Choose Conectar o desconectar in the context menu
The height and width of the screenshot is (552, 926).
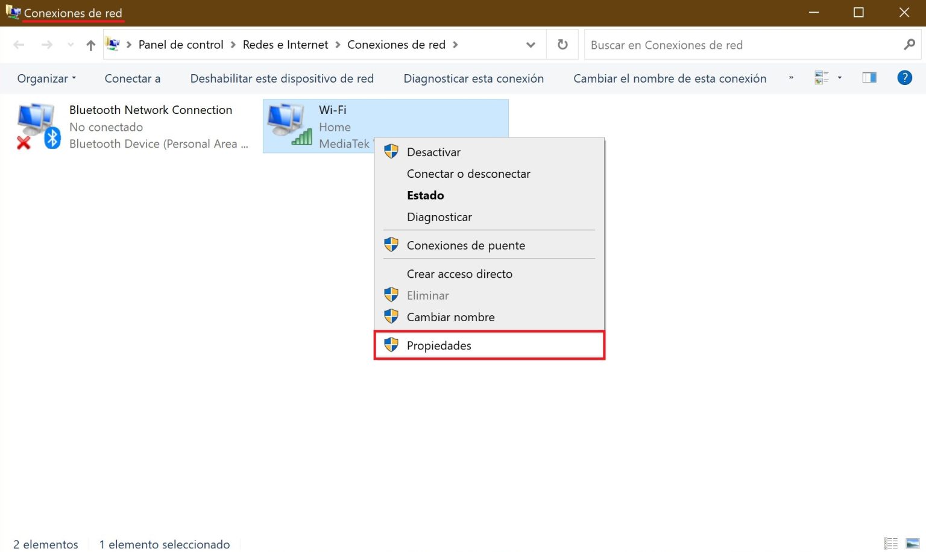[x=468, y=174]
